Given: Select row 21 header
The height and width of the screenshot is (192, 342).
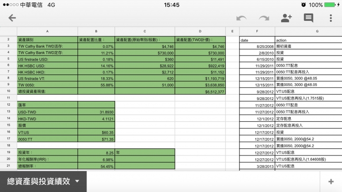Looking at the screenshot, I should 9,165.
